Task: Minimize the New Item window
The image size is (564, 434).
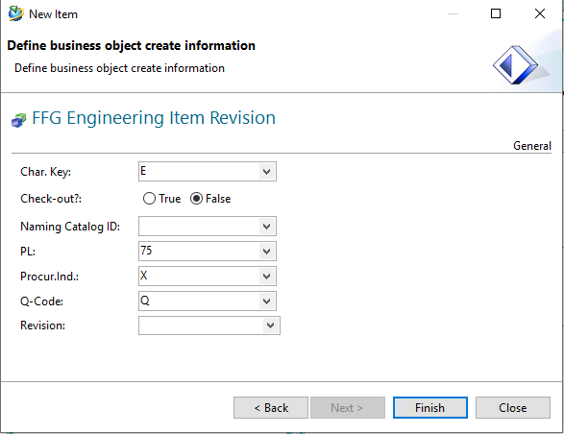Action: coord(453,13)
